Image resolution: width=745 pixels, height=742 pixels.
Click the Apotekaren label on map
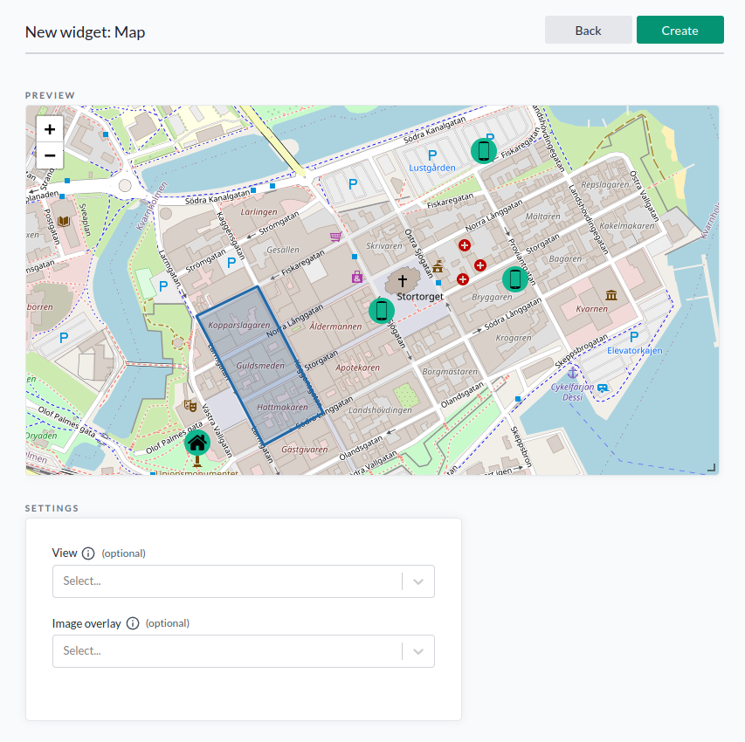point(358,368)
